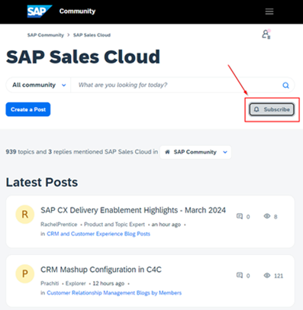Image resolution: width=303 pixels, height=310 pixels.
Task: Open SAP CX Delivery Enablement Highlights post
Action: pyautogui.click(x=133, y=210)
